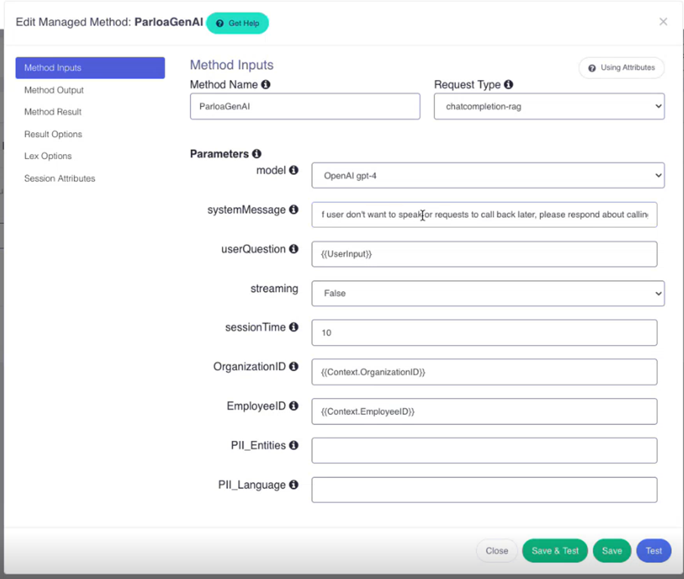Screen dimensions: 684x579
Task: Click into the PII_Language input field
Action: tap(484, 490)
